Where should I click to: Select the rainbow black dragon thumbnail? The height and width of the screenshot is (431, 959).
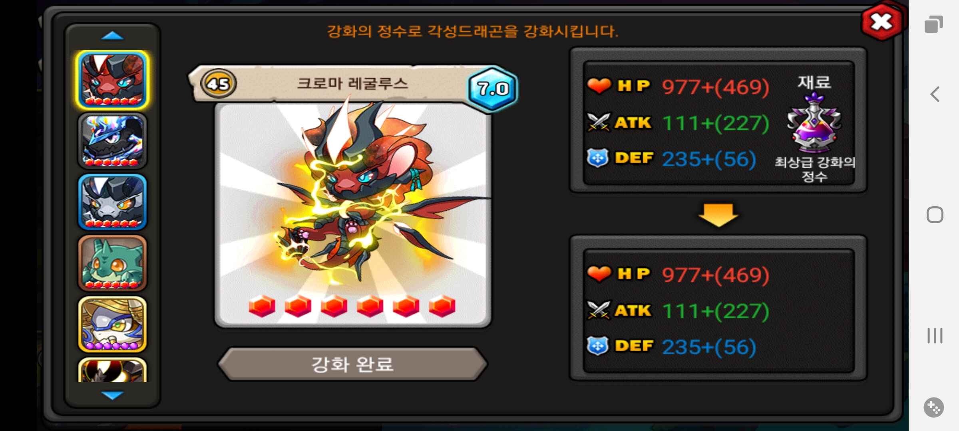pyautogui.click(x=112, y=141)
